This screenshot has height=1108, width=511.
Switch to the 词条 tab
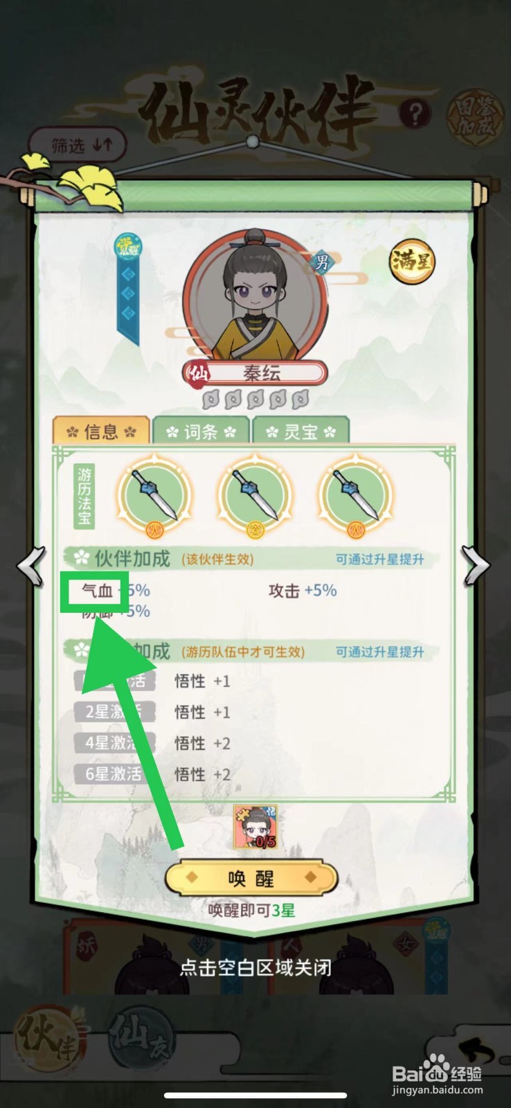tap(201, 431)
